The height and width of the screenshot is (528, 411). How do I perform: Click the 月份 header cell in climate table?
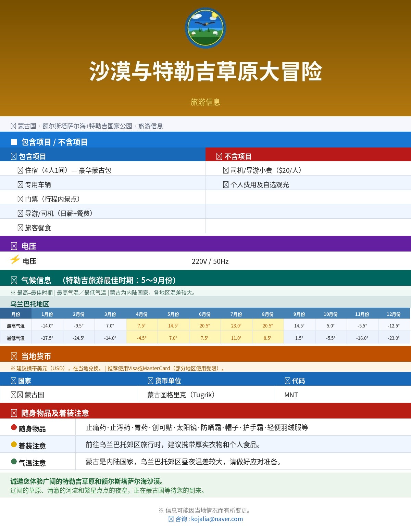point(16,314)
